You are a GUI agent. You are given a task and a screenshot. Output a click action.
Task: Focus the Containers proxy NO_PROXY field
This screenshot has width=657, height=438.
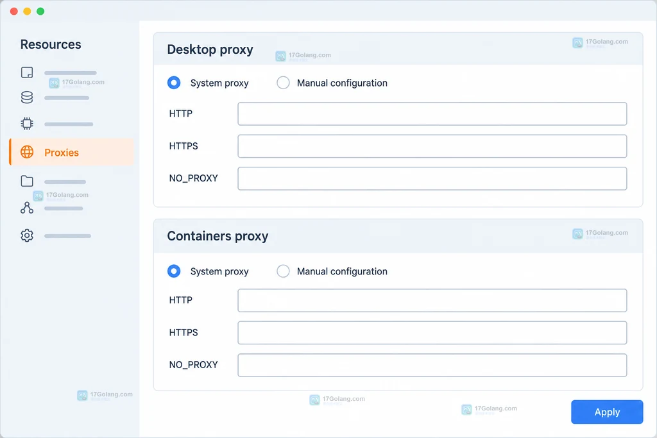click(x=432, y=365)
